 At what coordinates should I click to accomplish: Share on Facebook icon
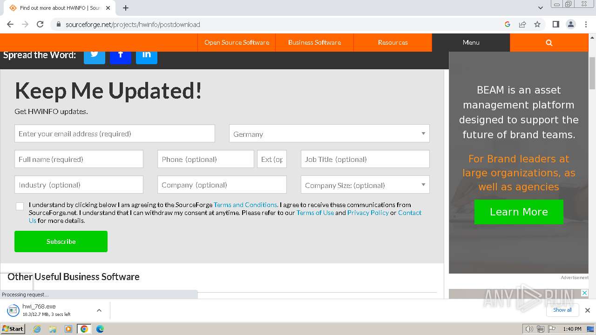tap(121, 56)
